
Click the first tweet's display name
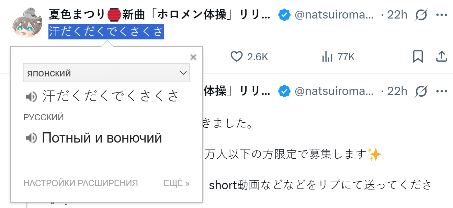click(160, 15)
